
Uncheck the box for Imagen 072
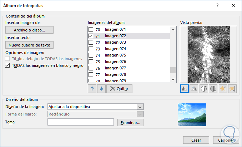point(91,36)
